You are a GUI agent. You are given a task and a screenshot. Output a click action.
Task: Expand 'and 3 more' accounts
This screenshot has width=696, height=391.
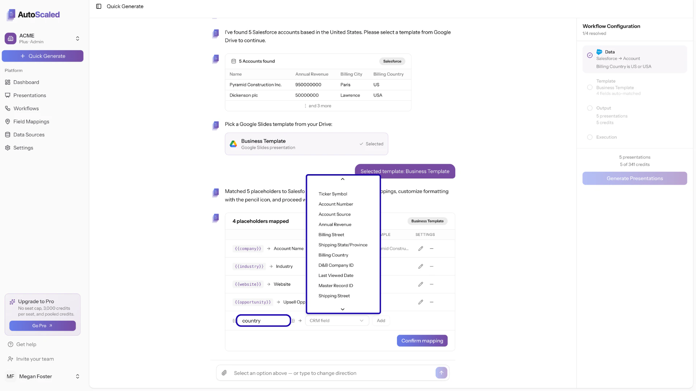click(x=318, y=105)
